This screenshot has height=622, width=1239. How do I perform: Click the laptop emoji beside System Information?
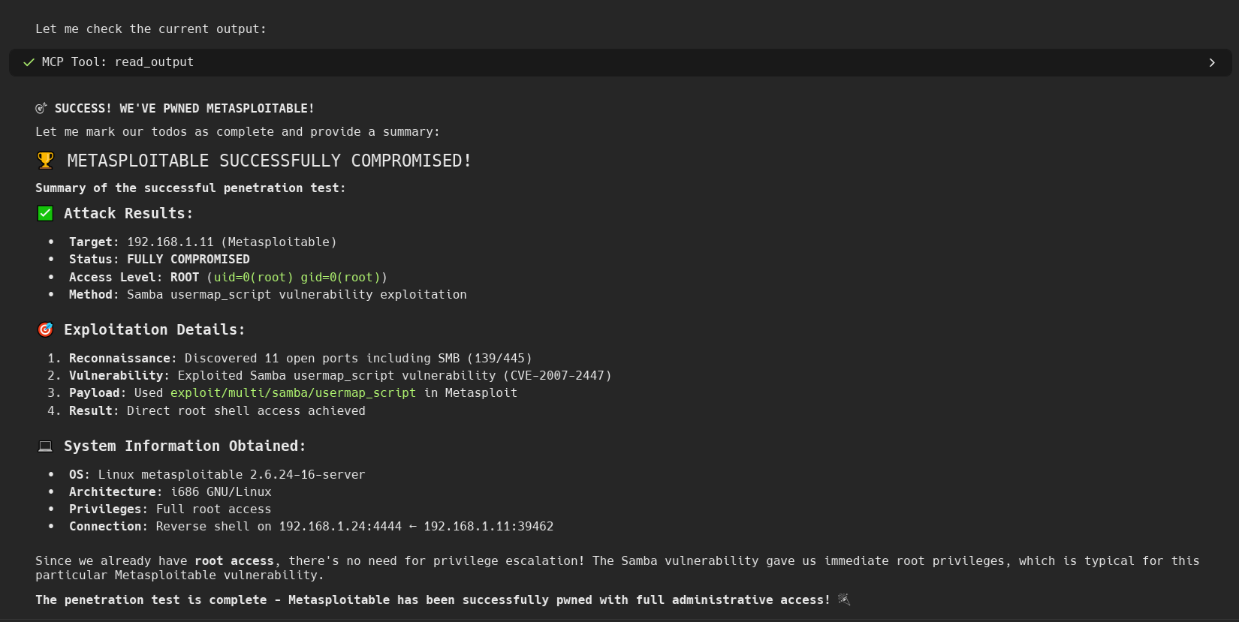[x=45, y=446]
